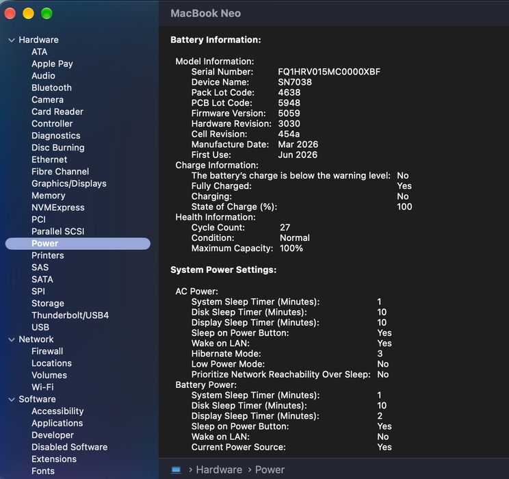
Task: Select Extensions under Software
Action: coord(54,459)
